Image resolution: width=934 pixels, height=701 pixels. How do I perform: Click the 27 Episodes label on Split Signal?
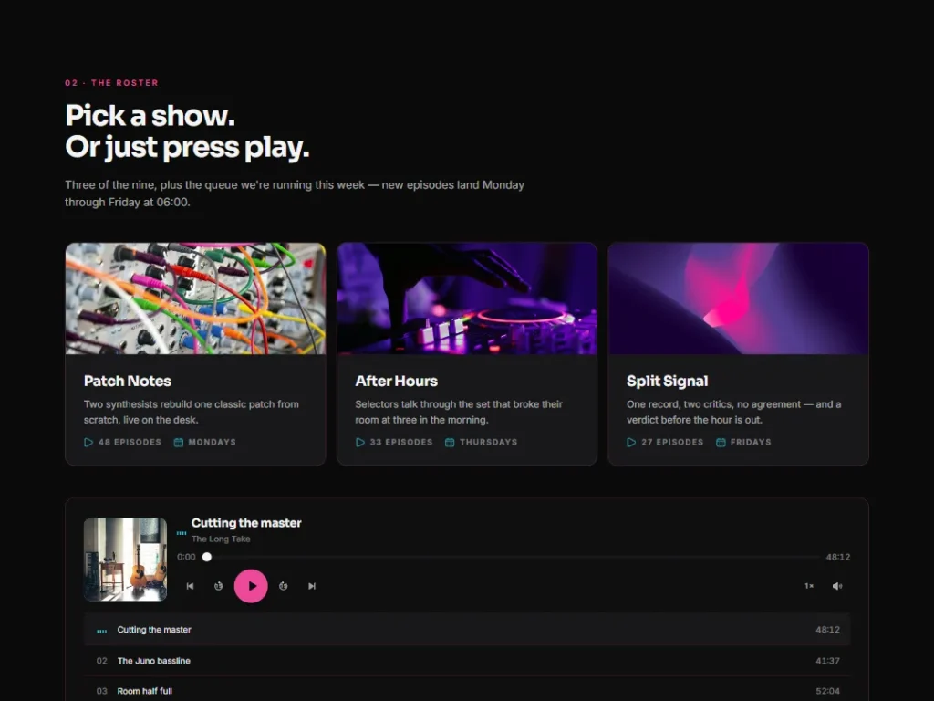click(x=672, y=443)
